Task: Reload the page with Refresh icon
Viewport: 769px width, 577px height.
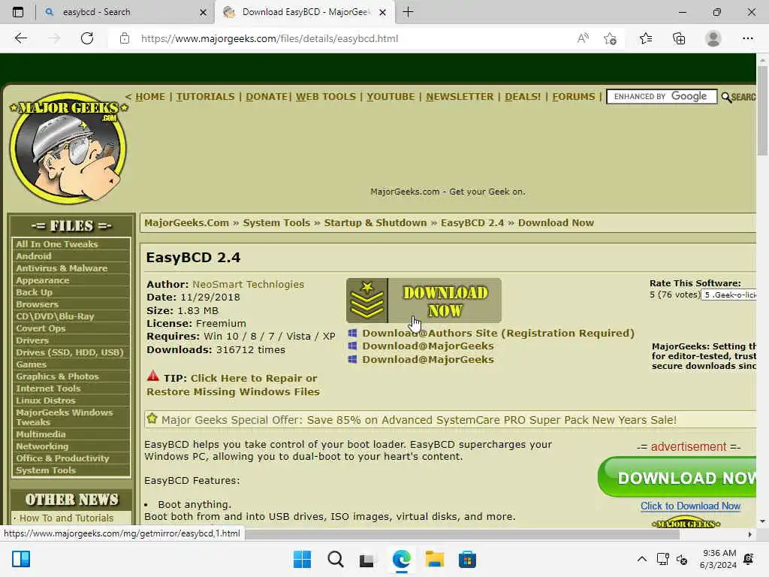Action: point(87,38)
